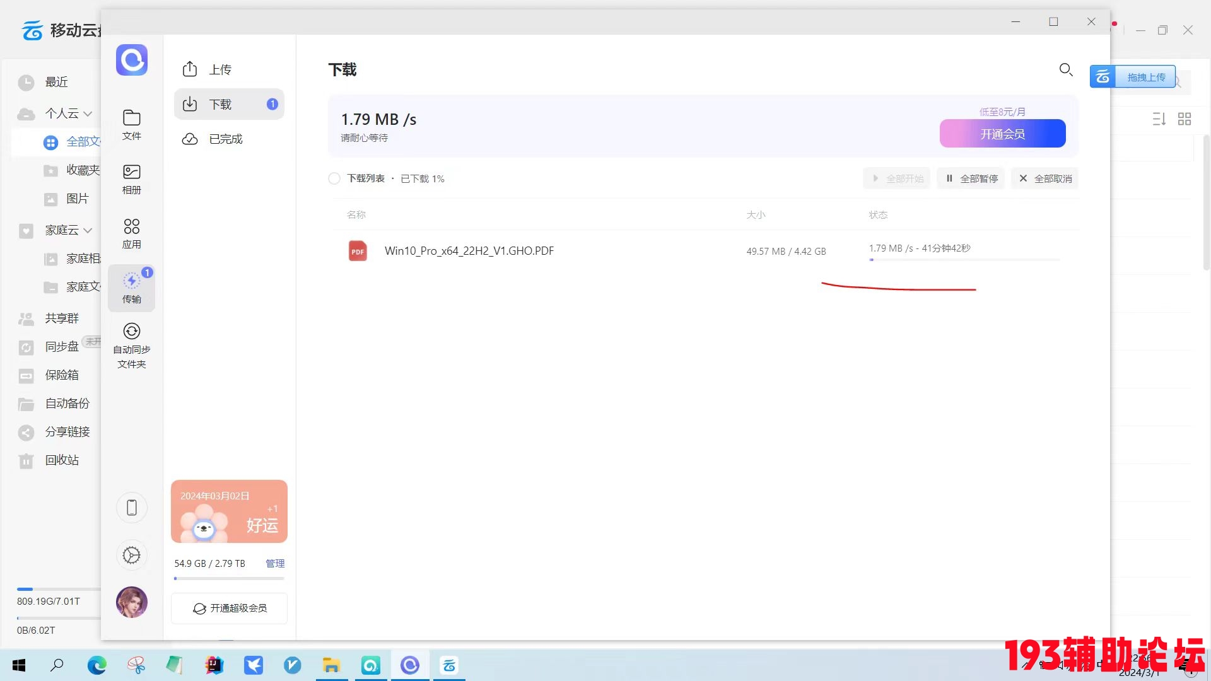Click 1.79 MB /s - 41分钟42秒 status text
Screen dimensions: 1211x681
pyautogui.click(x=920, y=248)
